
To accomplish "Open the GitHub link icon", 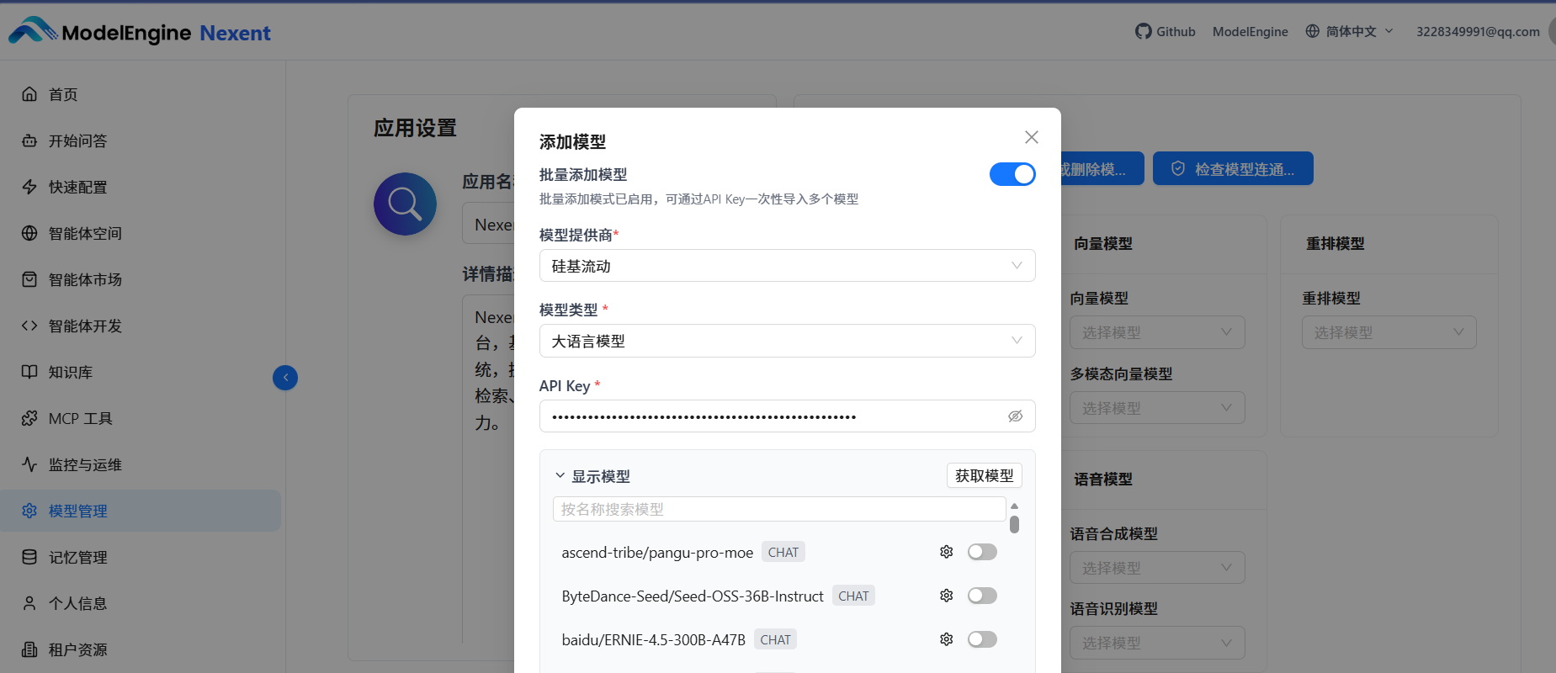I will (x=1143, y=31).
